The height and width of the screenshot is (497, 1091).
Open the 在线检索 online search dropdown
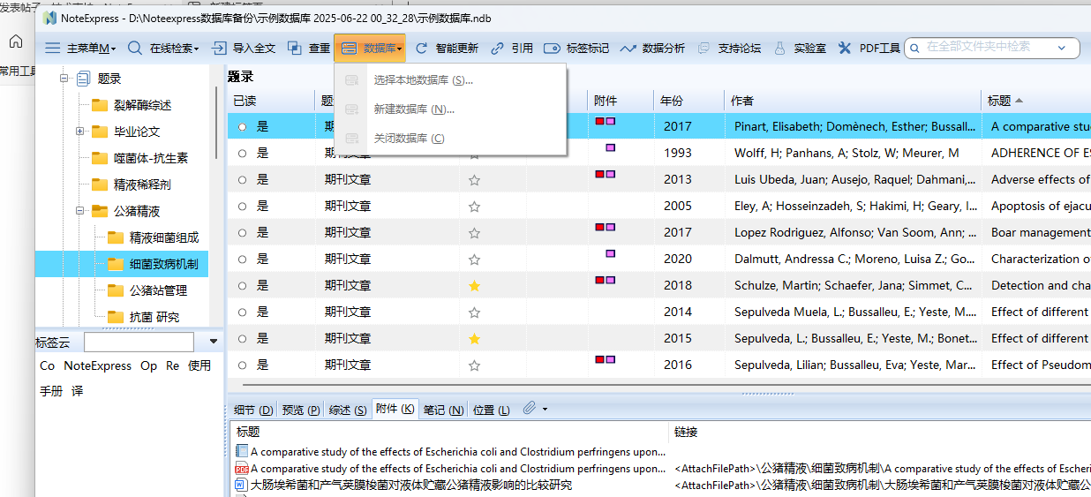163,49
